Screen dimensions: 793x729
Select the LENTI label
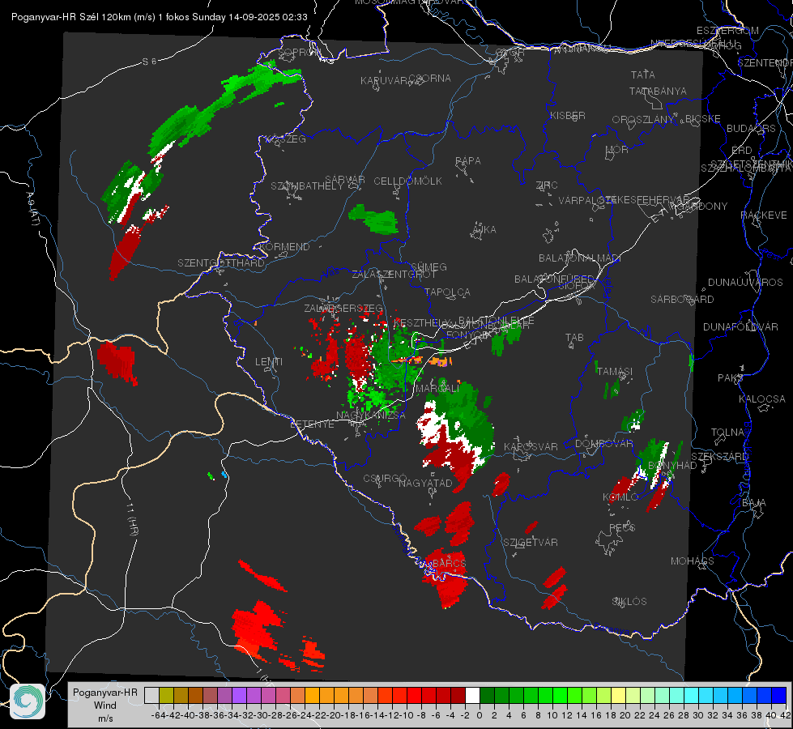[269, 362]
